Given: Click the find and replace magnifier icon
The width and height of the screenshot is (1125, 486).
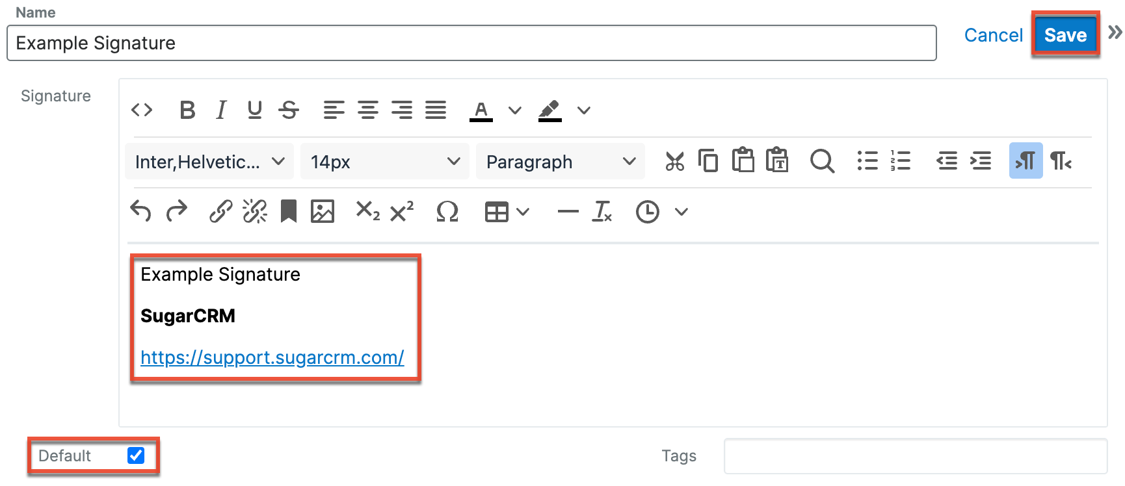Looking at the screenshot, I should click(822, 161).
